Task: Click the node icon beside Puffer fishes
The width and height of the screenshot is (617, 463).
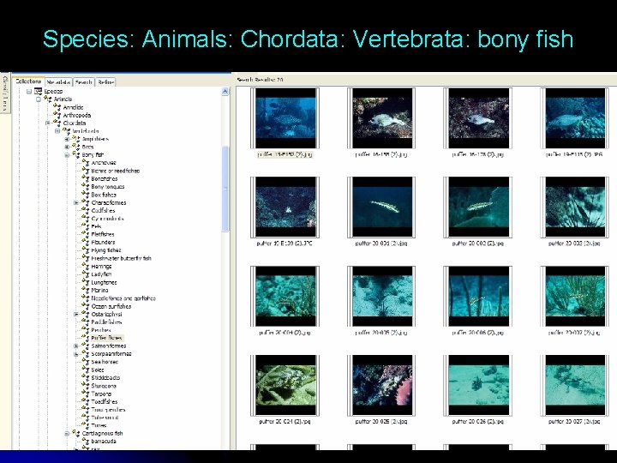Action: tap(86, 338)
